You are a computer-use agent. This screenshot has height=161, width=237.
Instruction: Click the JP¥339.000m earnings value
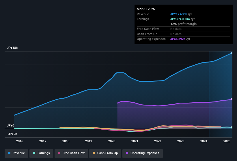pyautogui.click(x=180, y=19)
